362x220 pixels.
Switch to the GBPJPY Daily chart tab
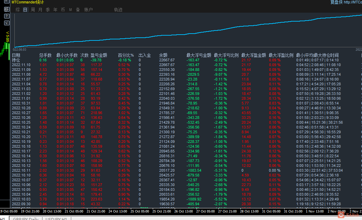pyautogui.click(x=24, y=218)
